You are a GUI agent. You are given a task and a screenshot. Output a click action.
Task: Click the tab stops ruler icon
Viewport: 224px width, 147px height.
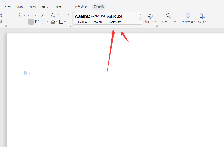pyautogui.click(x=68, y=15)
